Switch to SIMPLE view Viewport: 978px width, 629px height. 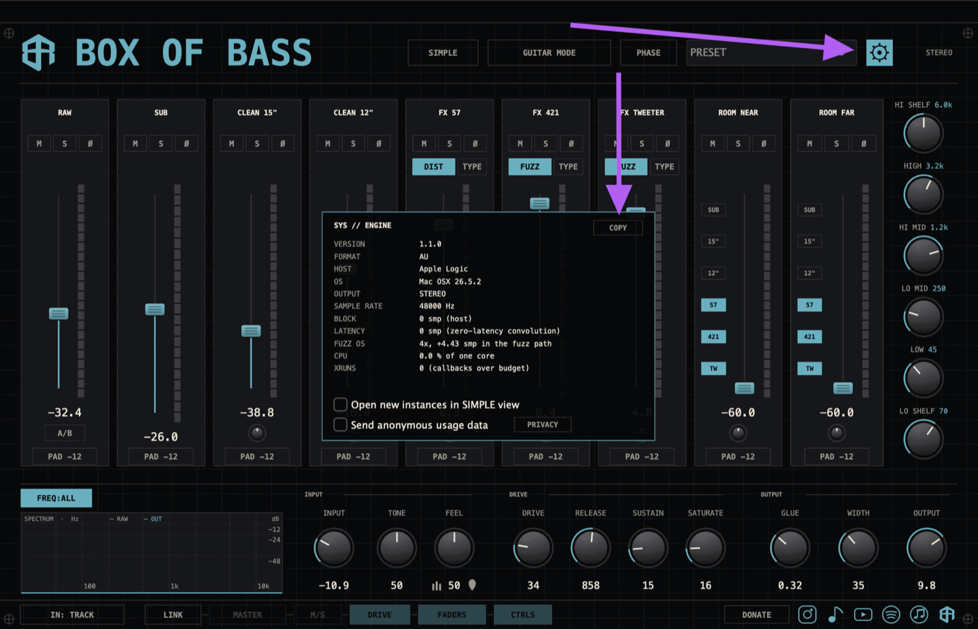(443, 52)
